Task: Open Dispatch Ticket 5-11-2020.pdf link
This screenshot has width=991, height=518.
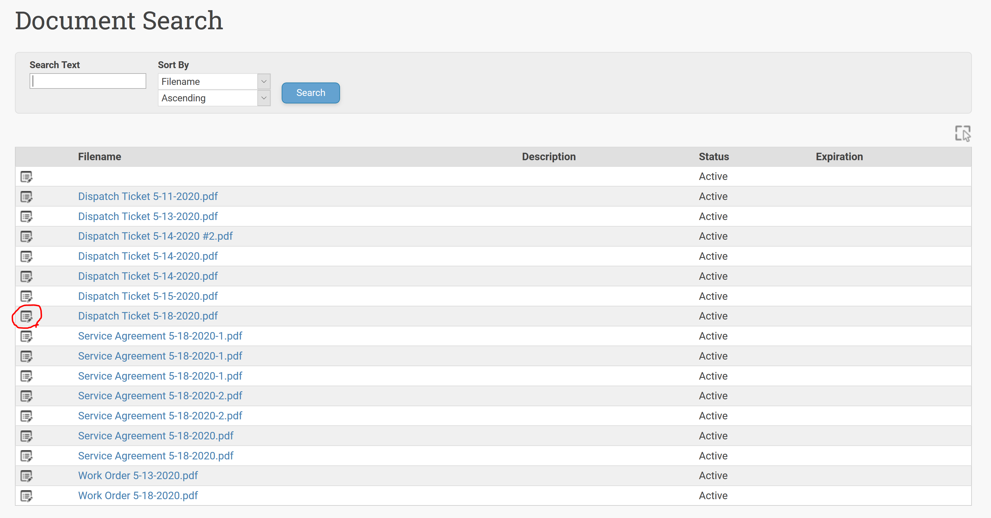Action: [x=148, y=196]
